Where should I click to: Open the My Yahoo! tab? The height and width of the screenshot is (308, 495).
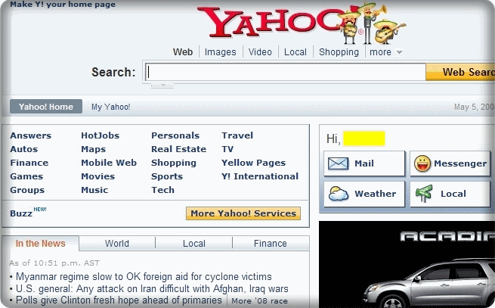coord(111,107)
